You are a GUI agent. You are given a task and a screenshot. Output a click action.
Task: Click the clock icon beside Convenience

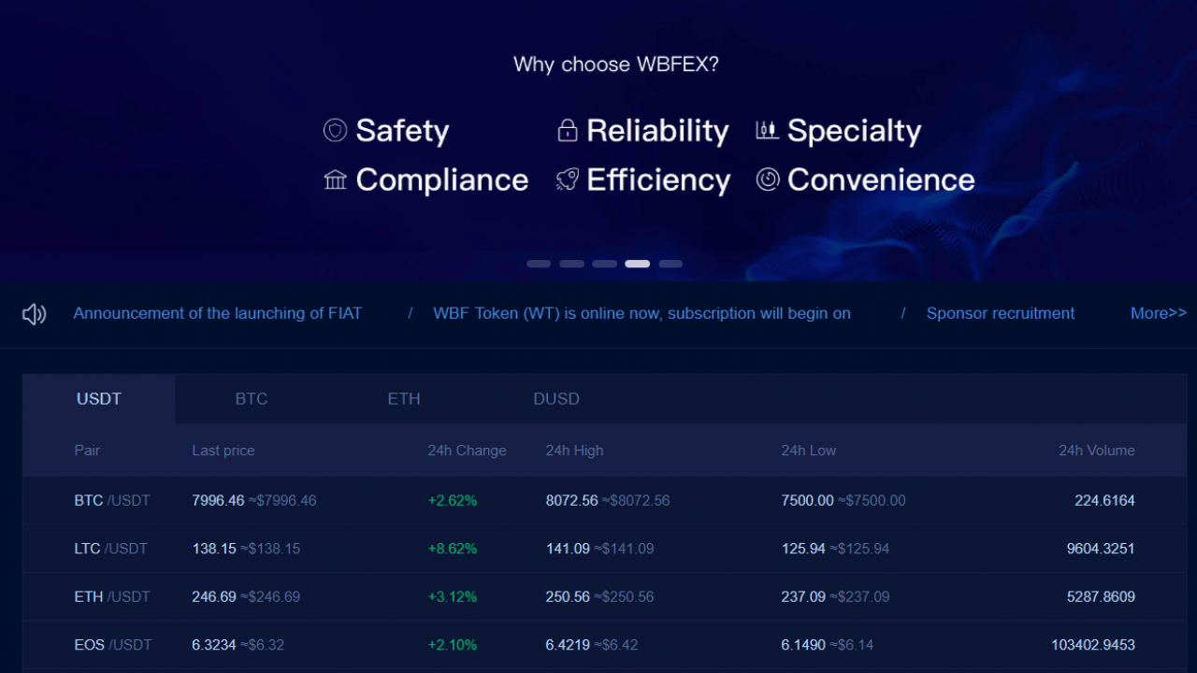(767, 179)
